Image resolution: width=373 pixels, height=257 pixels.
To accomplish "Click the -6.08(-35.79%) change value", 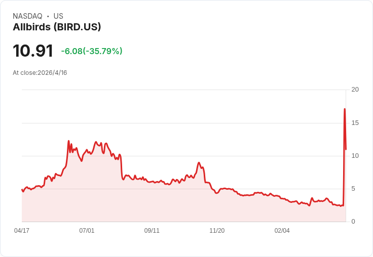I will pos(92,51).
